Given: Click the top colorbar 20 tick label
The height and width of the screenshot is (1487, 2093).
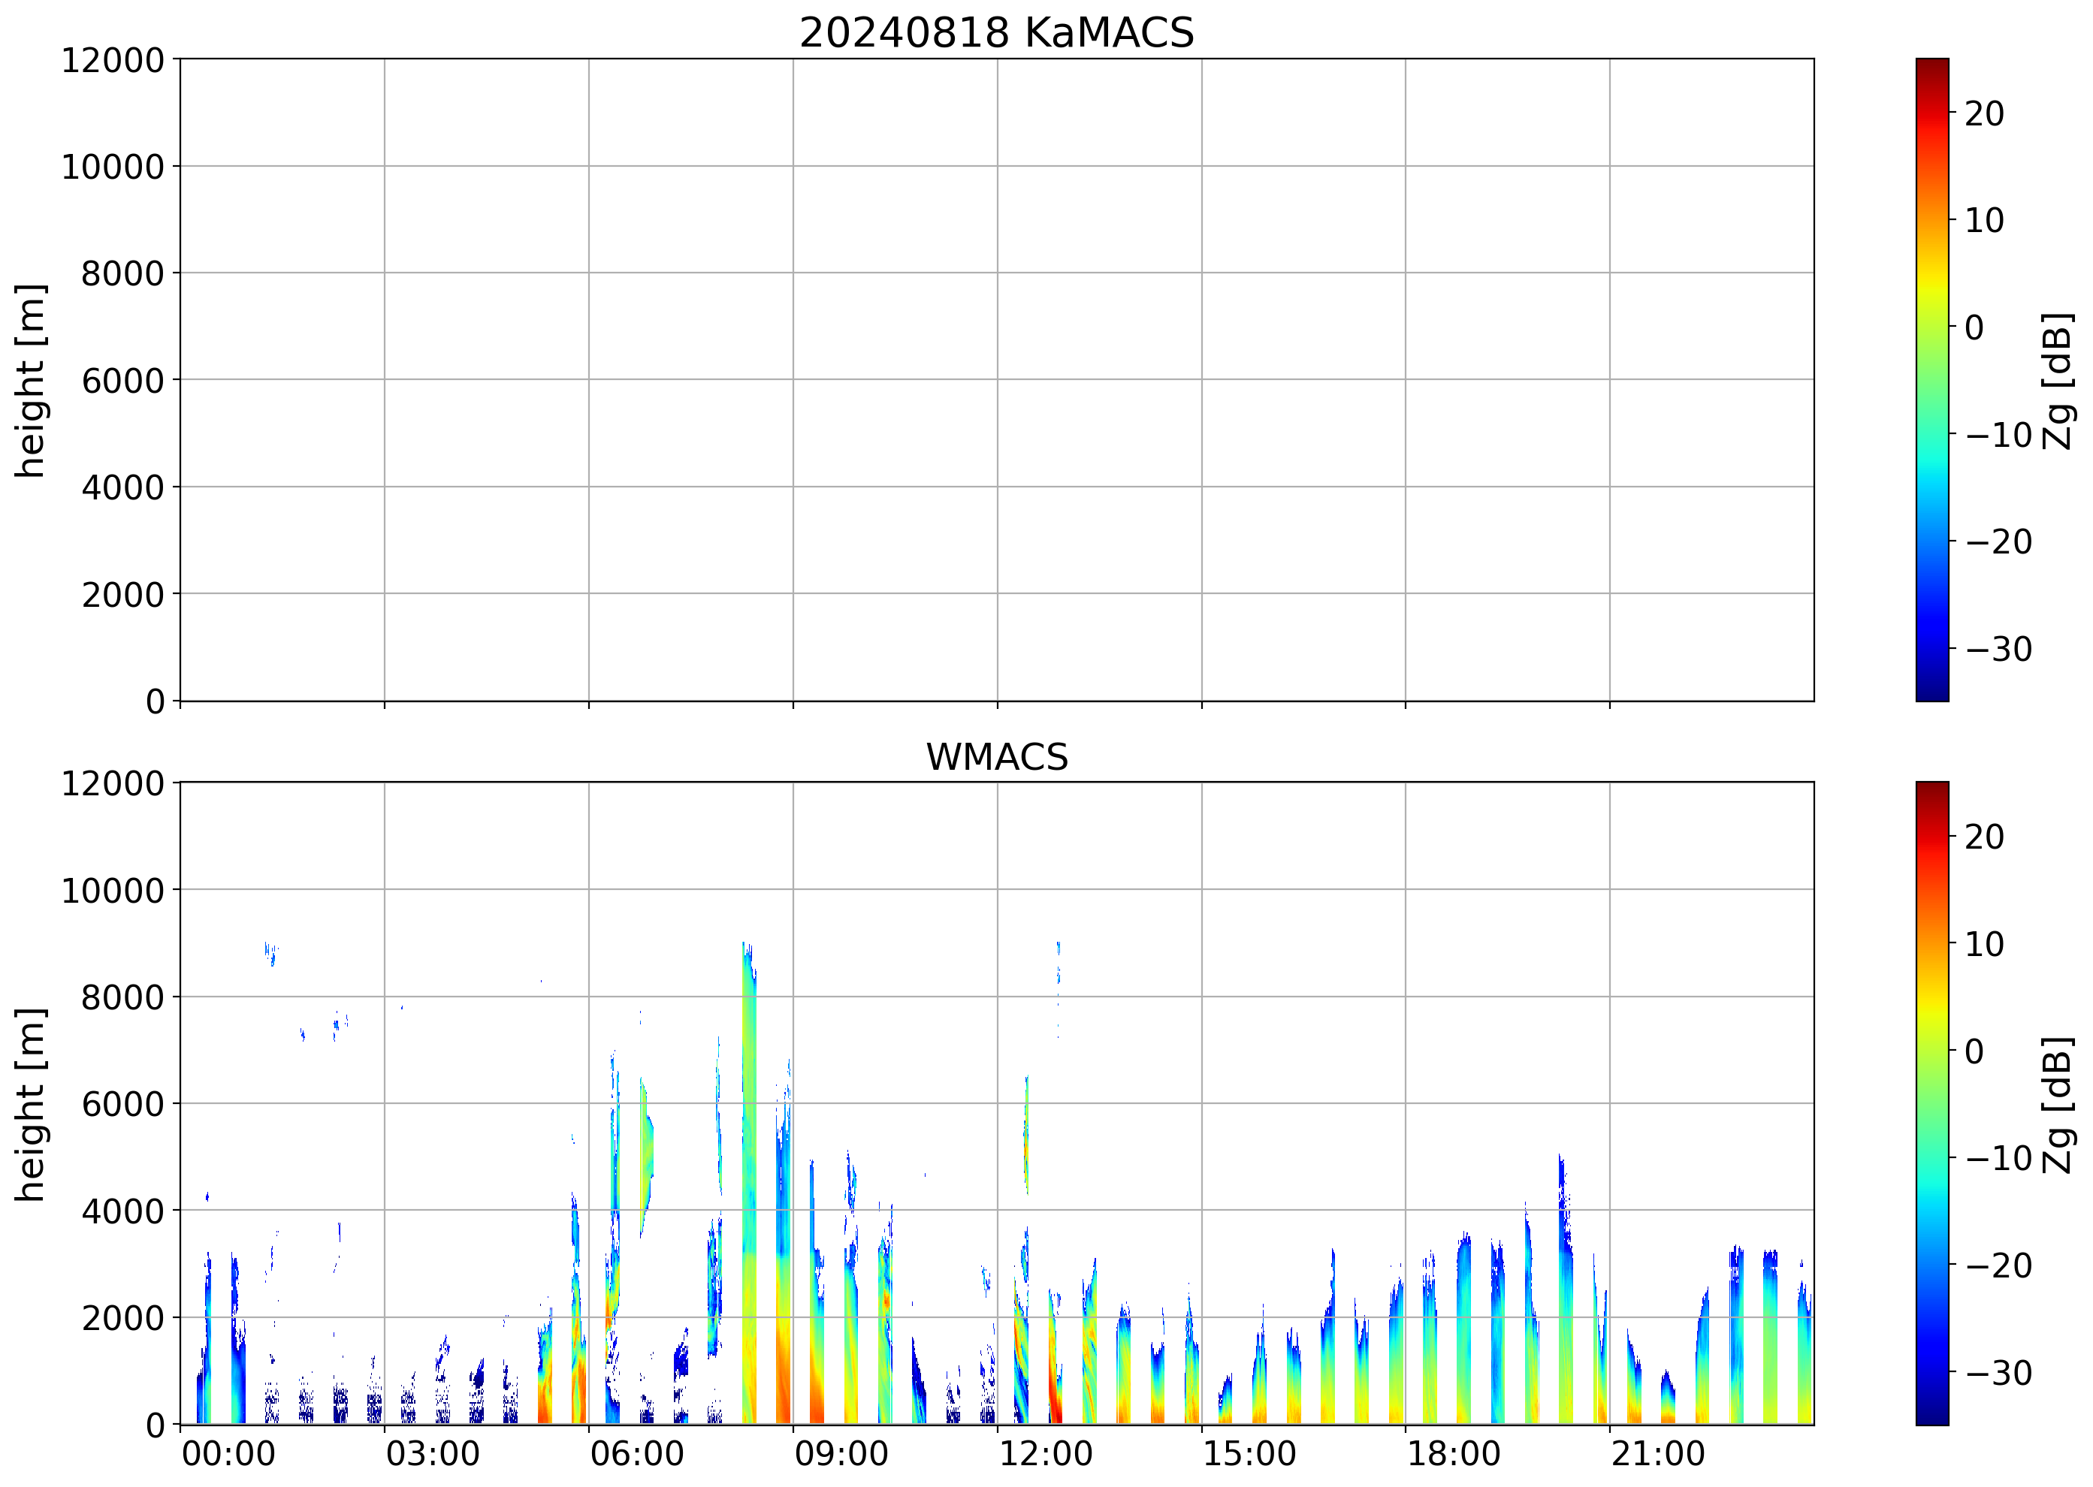Looking at the screenshot, I should (x=1984, y=114).
